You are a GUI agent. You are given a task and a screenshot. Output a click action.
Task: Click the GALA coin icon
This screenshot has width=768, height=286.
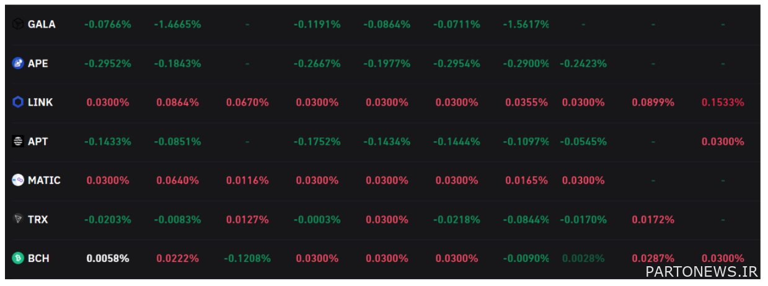(x=18, y=24)
